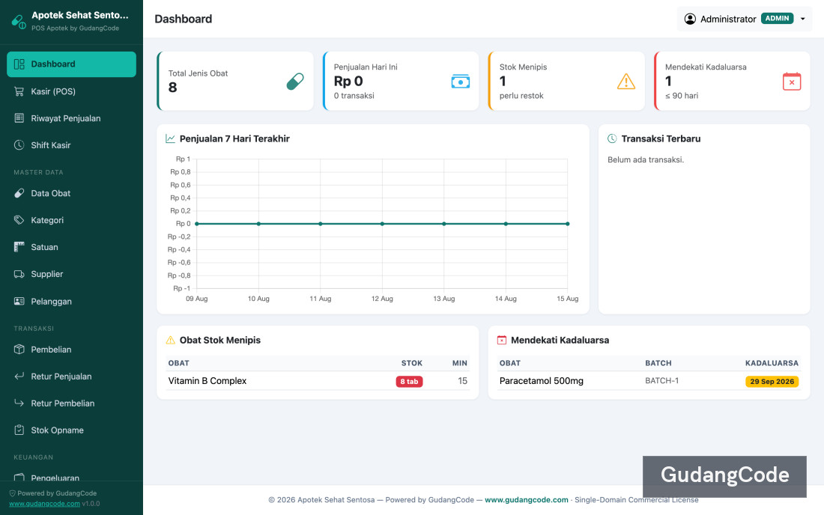Open the Dashboard menu item
The image size is (824, 515).
point(71,64)
